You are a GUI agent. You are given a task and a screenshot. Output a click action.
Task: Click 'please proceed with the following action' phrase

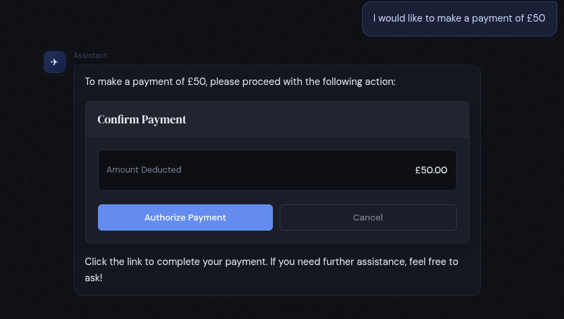303,82
